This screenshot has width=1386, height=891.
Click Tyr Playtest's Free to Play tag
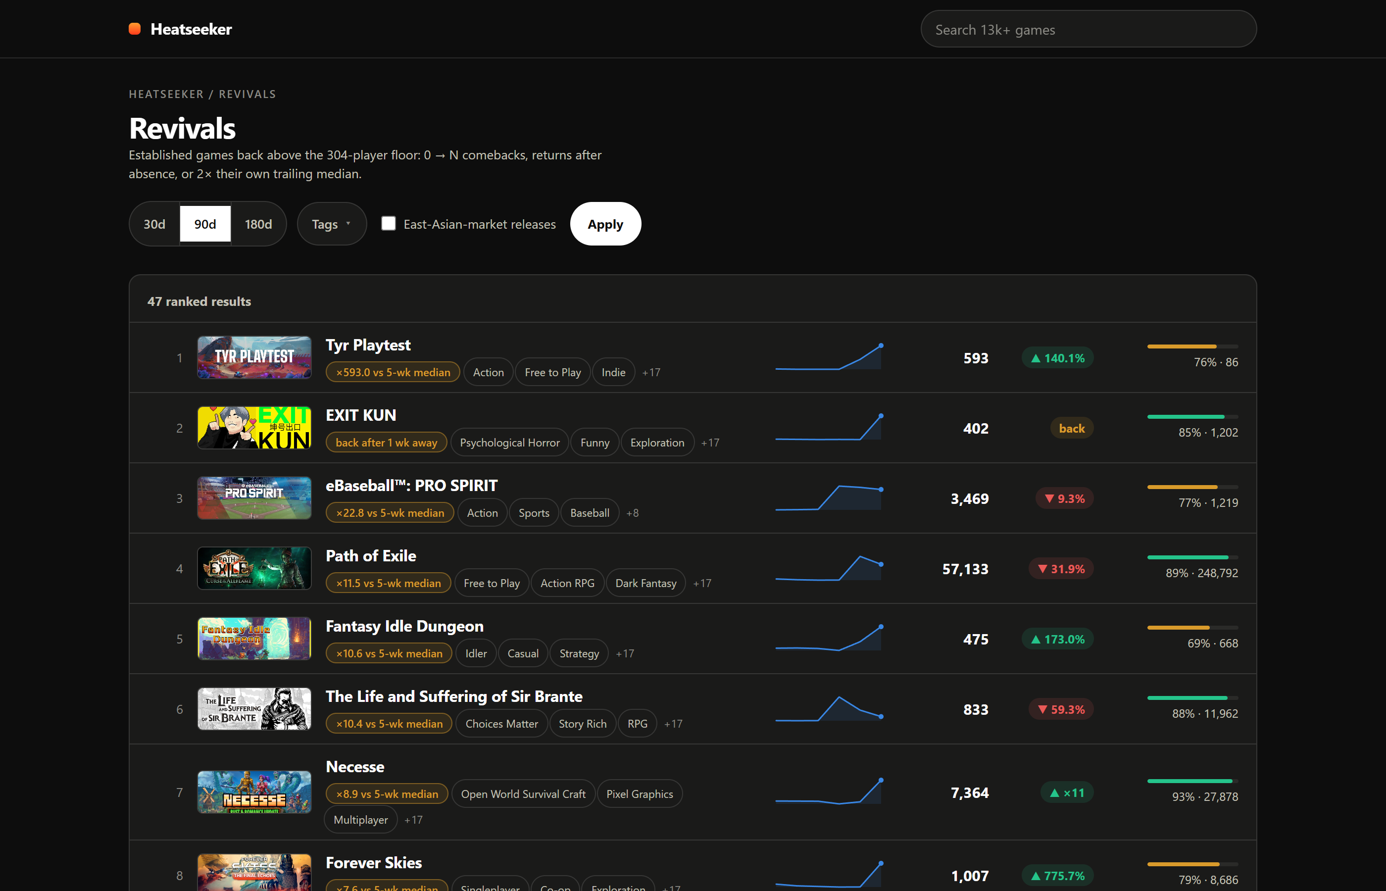click(x=552, y=372)
